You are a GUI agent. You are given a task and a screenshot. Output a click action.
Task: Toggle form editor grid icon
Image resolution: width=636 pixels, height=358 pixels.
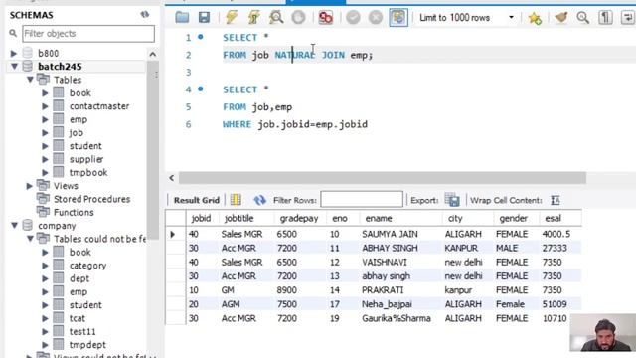[x=236, y=200]
